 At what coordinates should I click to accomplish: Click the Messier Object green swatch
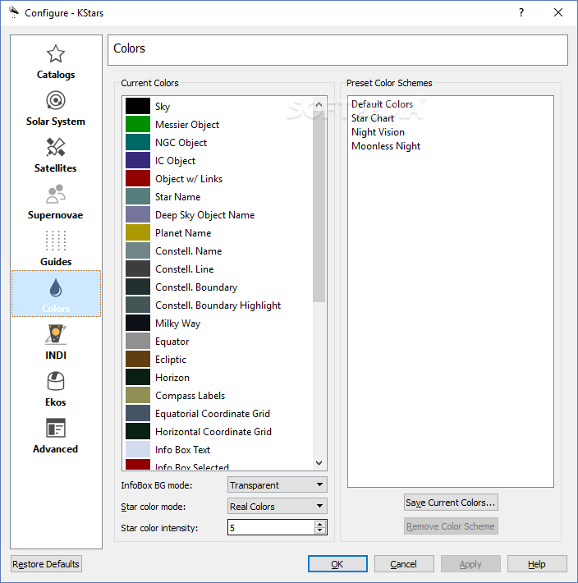pyautogui.click(x=138, y=124)
